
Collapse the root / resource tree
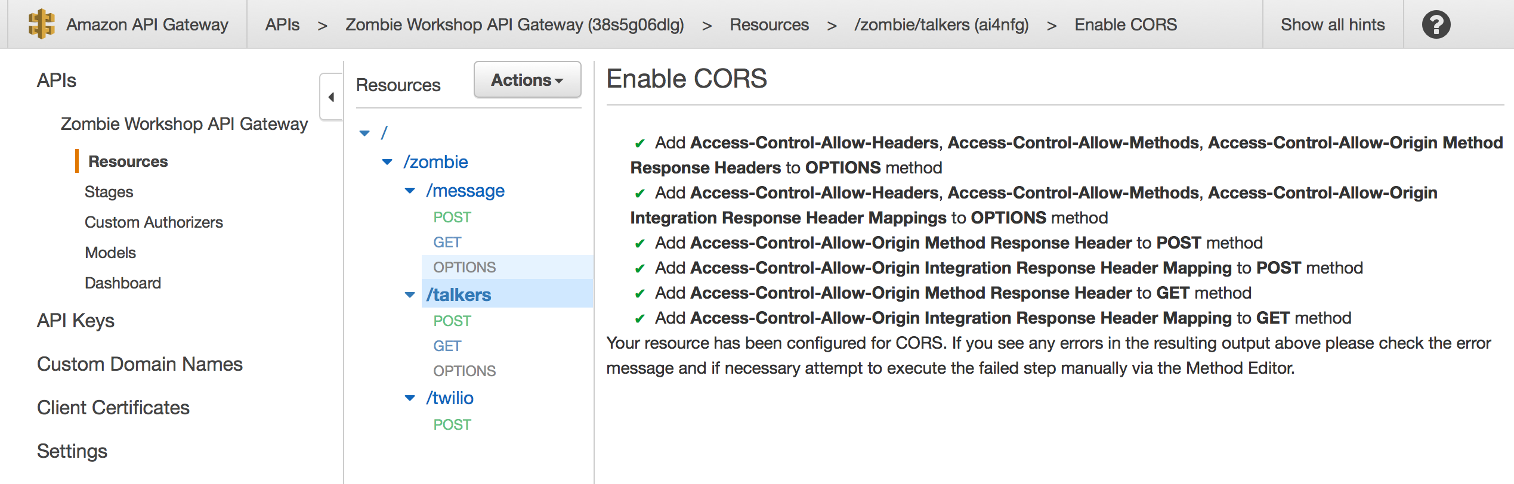coord(364,133)
